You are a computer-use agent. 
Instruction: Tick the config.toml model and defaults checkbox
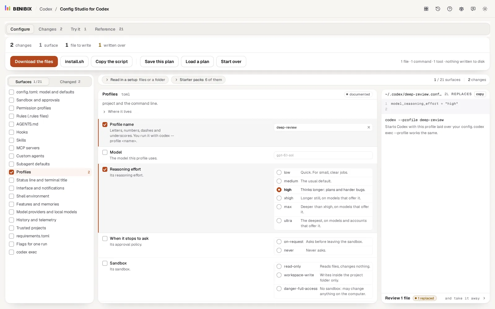point(11,92)
